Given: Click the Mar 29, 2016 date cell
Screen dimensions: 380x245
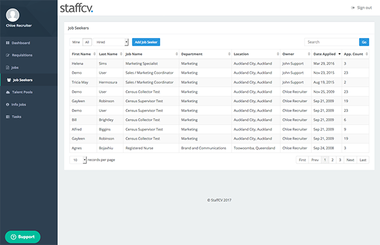Looking at the screenshot, I should pos(327,63).
